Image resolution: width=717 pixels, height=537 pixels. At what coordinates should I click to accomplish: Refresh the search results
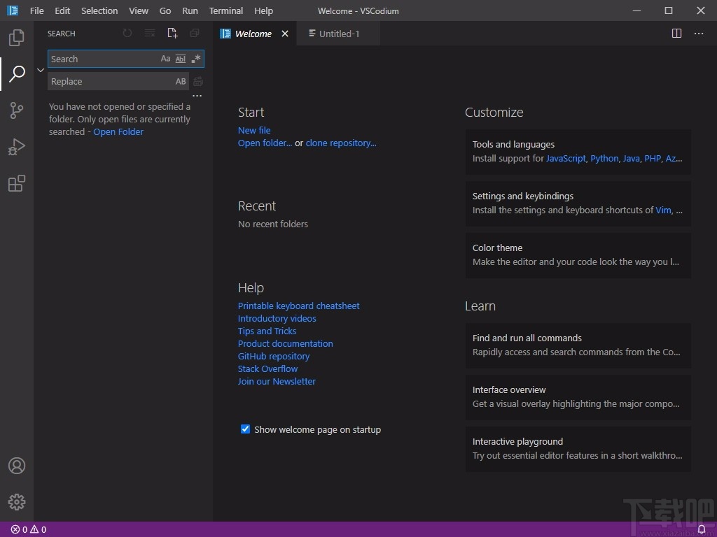pos(127,33)
